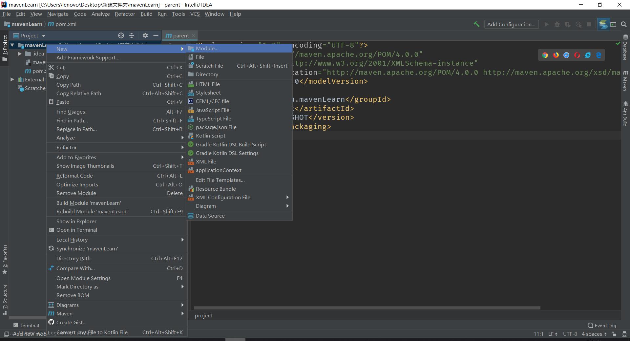Open in Firefox browser icon
630x341 pixels.
tap(556, 55)
